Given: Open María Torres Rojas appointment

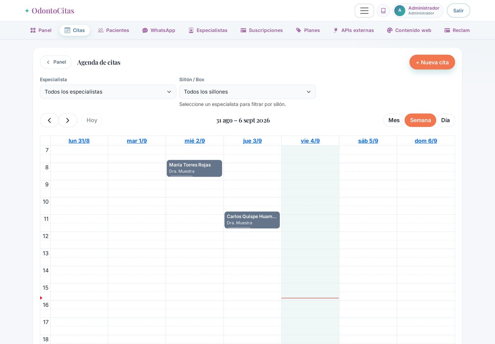Looking at the screenshot, I should click(194, 168).
